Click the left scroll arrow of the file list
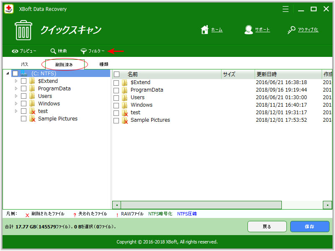This screenshot has width=335, height=251. coord(117,205)
